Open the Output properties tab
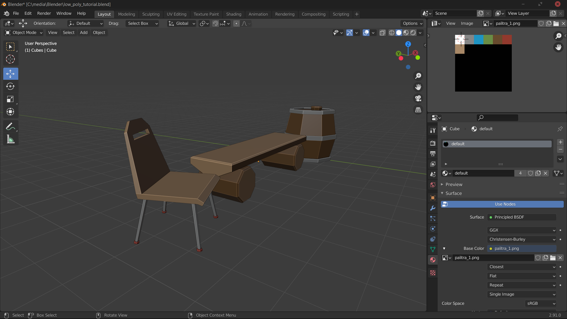The width and height of the screenshot is (567, 319). coord(432,154)
